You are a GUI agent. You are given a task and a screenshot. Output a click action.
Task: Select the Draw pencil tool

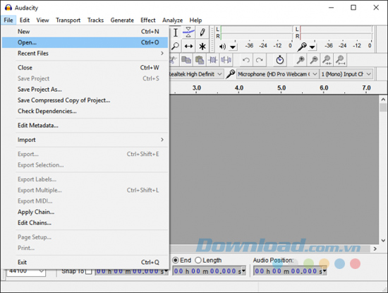coord(202,32)
